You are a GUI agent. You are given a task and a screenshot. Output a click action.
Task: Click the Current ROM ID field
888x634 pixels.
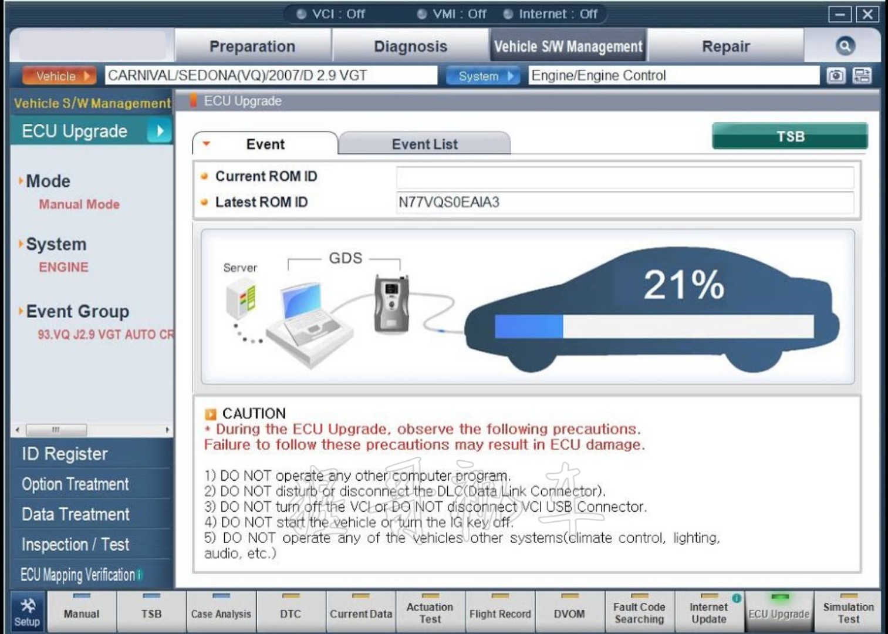click(625, 177)
